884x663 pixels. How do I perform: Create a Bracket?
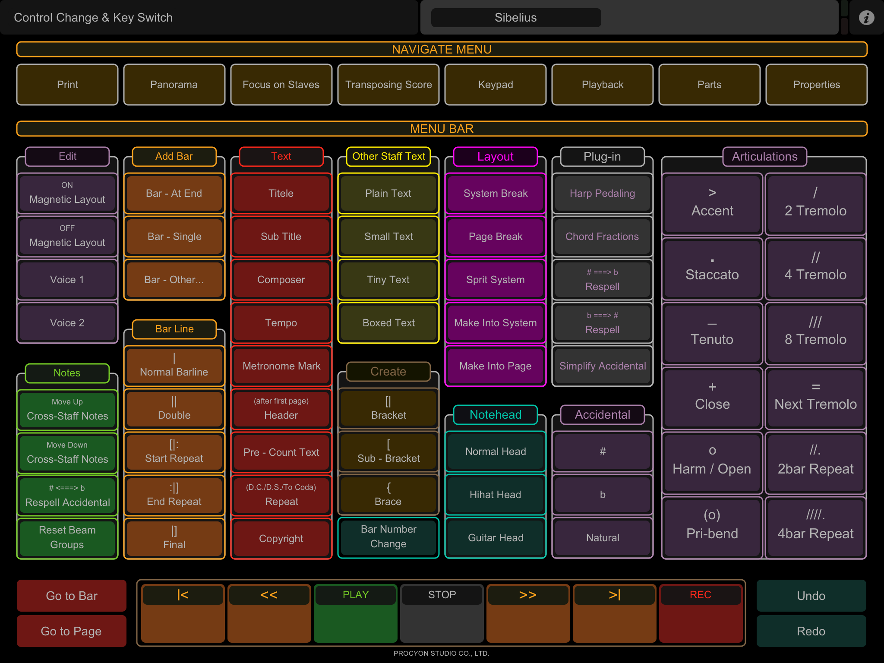pyautogui.click(x=388, y=408)
